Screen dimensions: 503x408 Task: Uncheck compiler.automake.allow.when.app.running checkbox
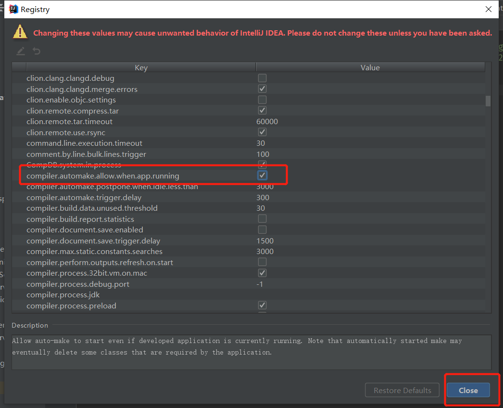(262, 175)
